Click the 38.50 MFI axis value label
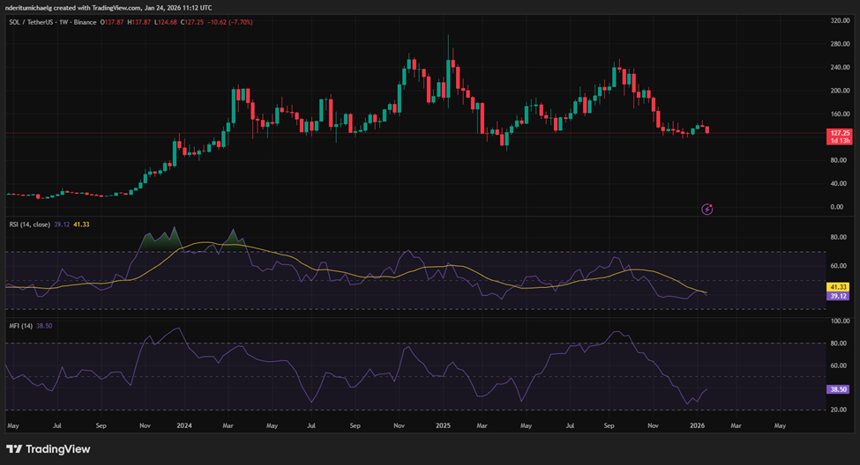 coord(839,388)
